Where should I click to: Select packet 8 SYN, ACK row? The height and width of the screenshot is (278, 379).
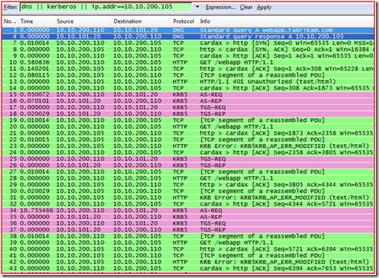[x=188, y=50]
